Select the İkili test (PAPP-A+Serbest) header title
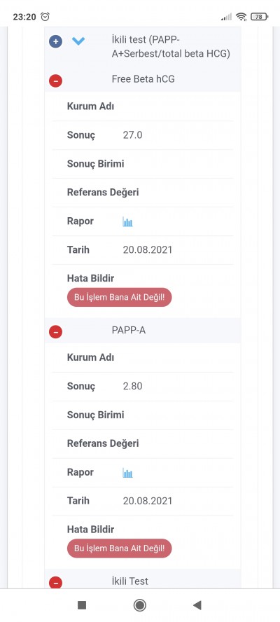The width and height of the screenshot is (280, 622). click(171, 46)
